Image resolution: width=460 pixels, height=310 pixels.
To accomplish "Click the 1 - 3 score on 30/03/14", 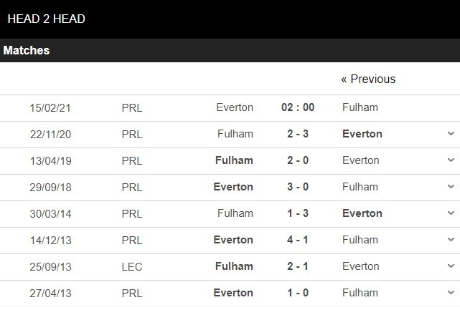I will (x=298, y=213).
